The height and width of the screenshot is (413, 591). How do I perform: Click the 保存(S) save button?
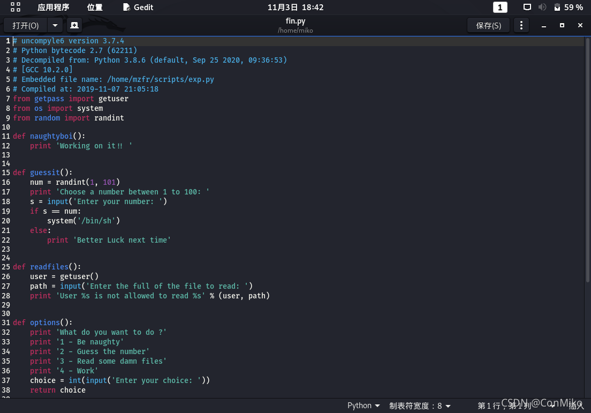[x=488, y=25]
